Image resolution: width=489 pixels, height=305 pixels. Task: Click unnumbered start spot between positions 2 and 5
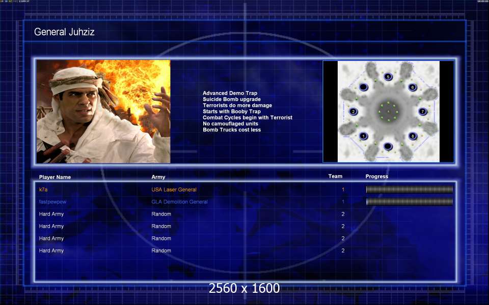[364, 87]
